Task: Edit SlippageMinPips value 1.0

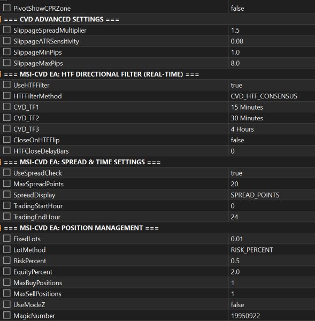Action: (x=235, y=52)
